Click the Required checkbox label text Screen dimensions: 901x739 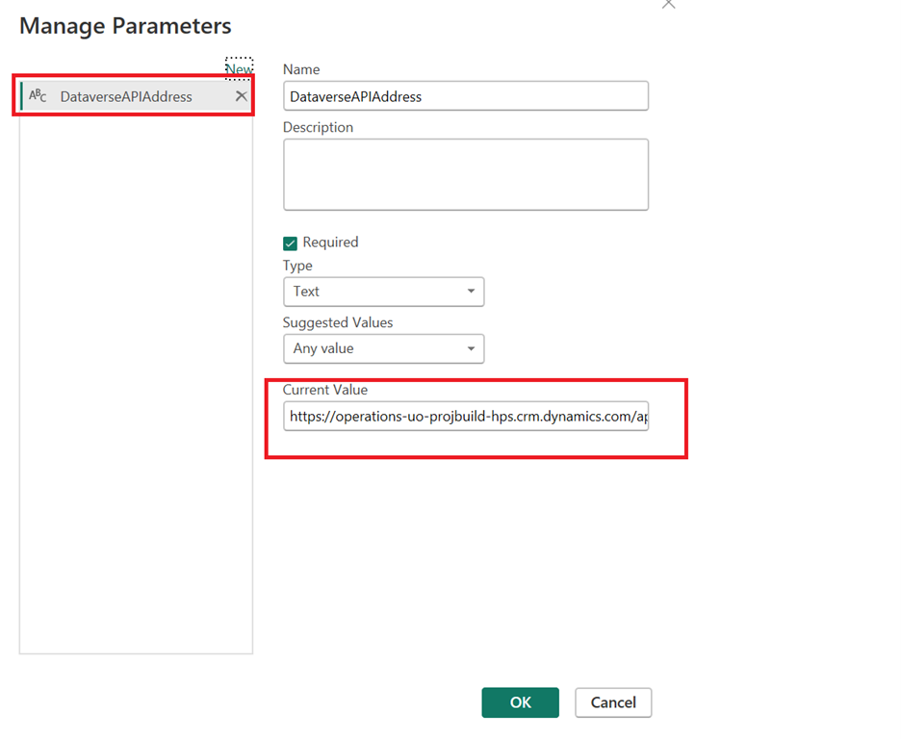point(330,242)
